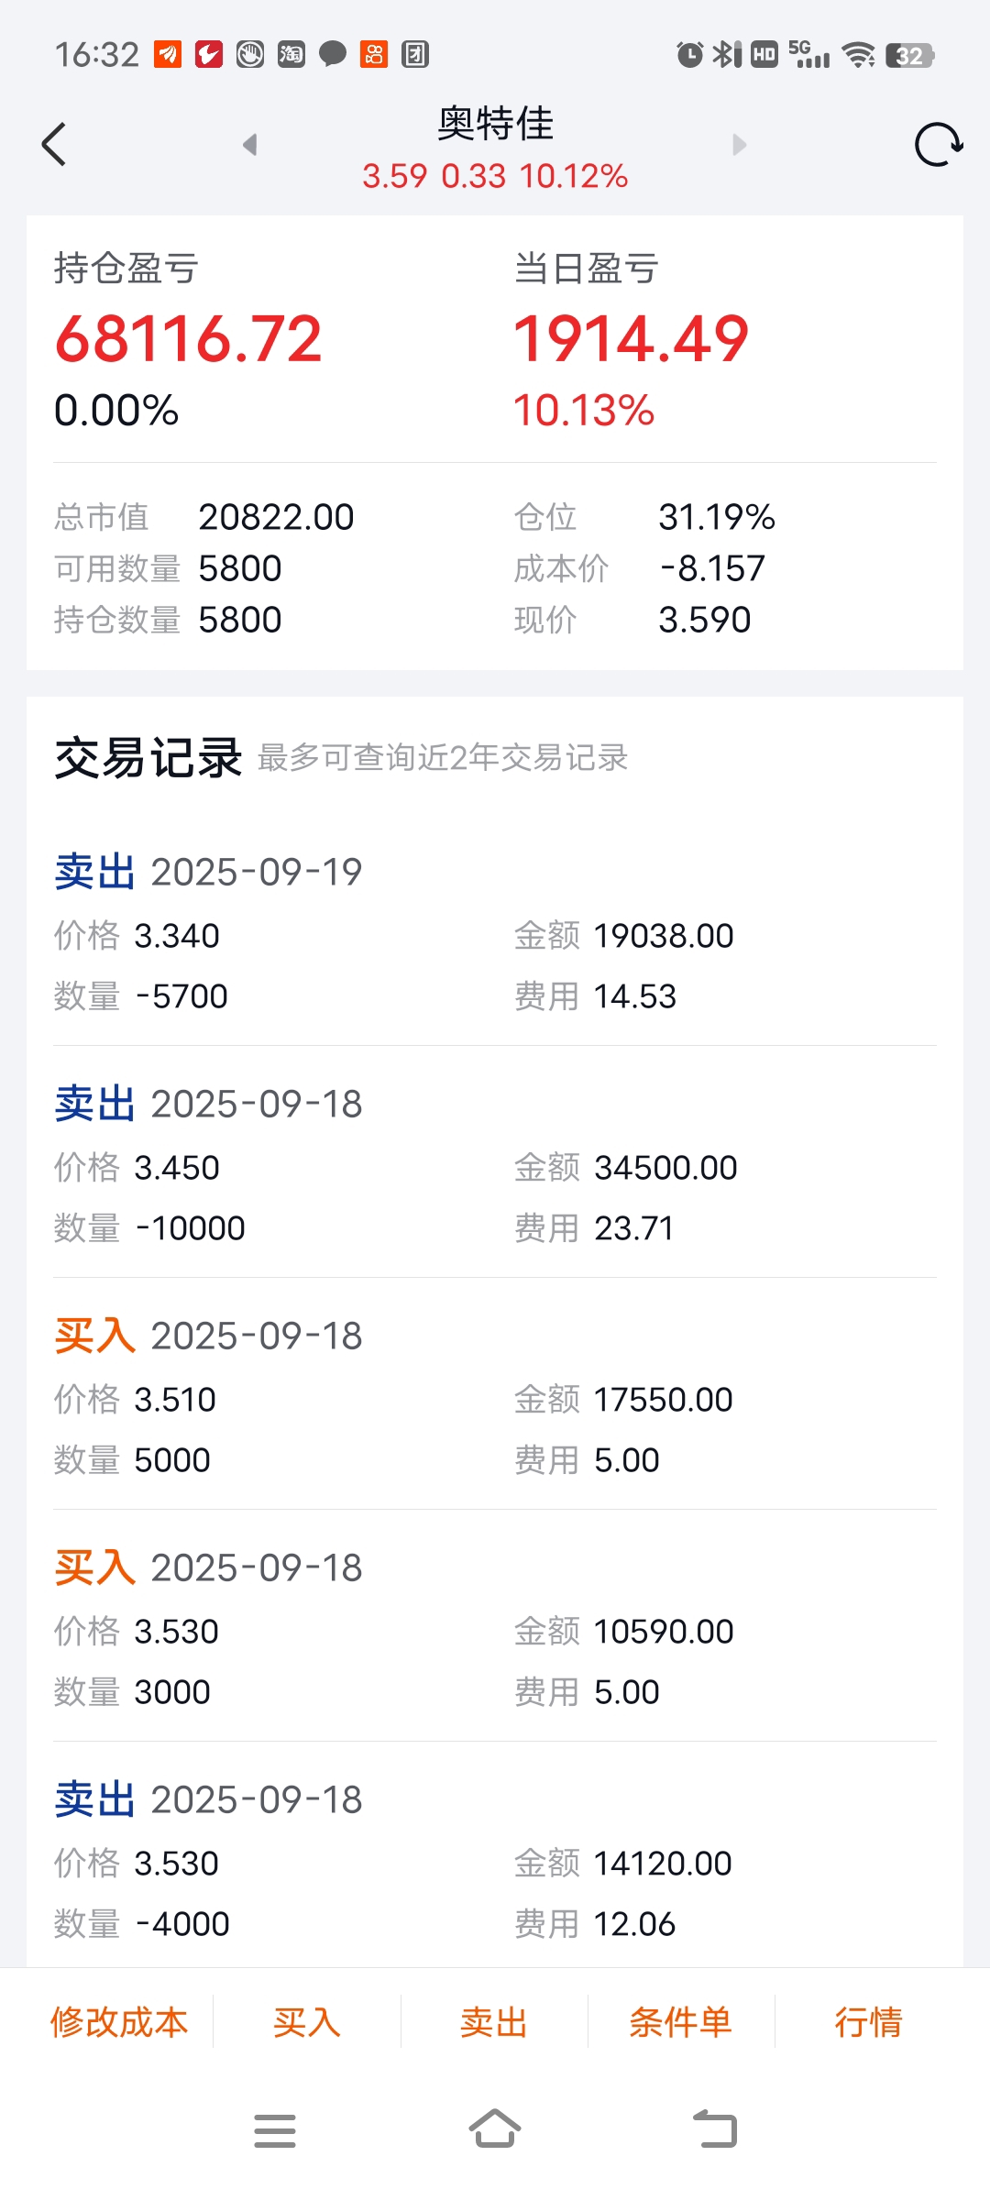Viewport: 990px width, 2189px height.
Task: Select 卖出 in the bottom bar
Action: coord(494,2021)
